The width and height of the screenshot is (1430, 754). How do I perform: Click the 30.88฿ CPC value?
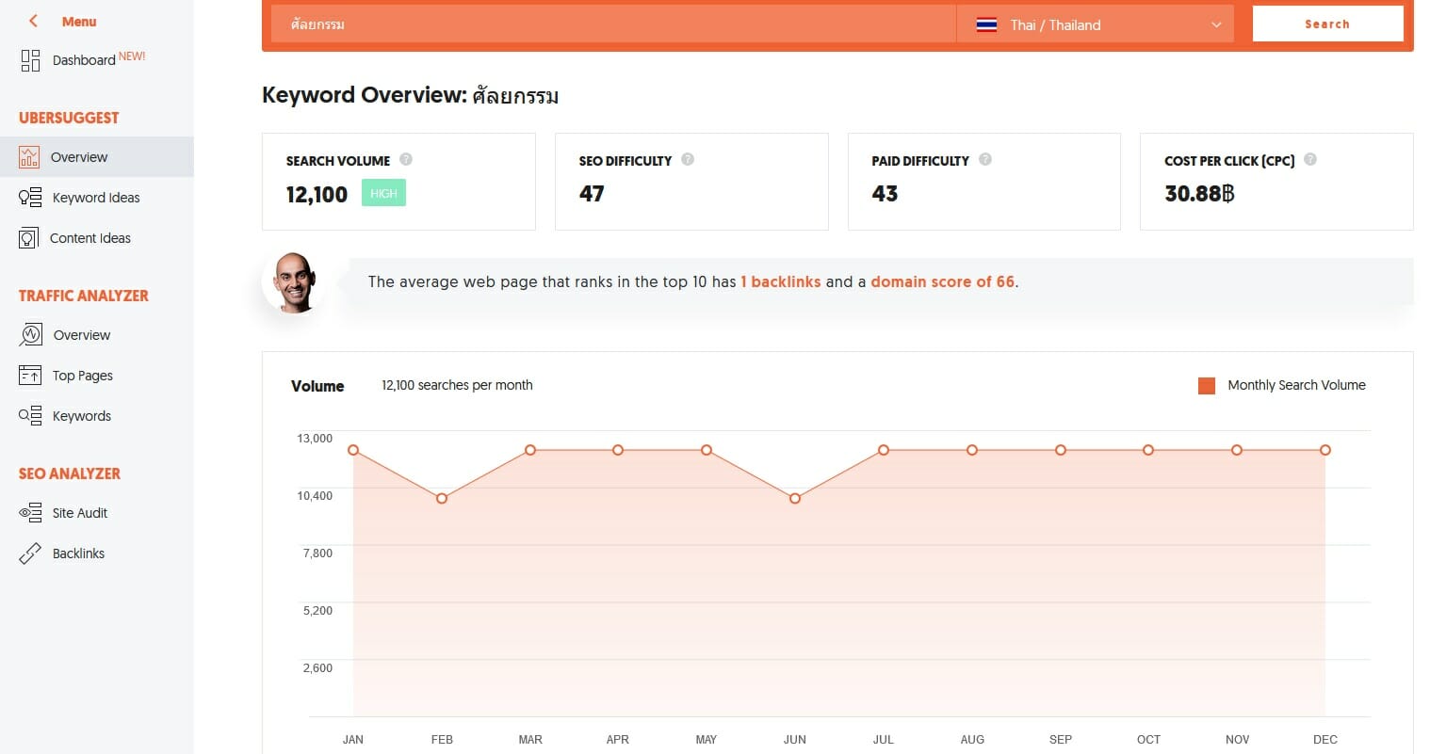coord(1199,194)
